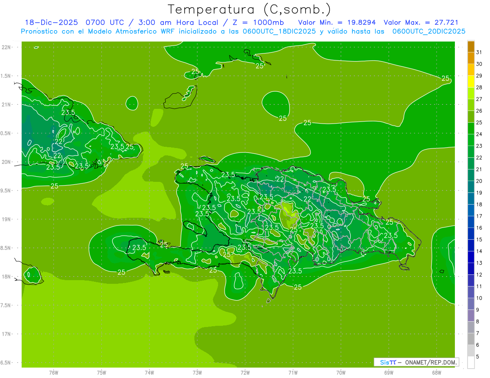490x378 pixels.
Task: Select the 'Z = 1000mb' level text
Action: click(x=258, y=22)
